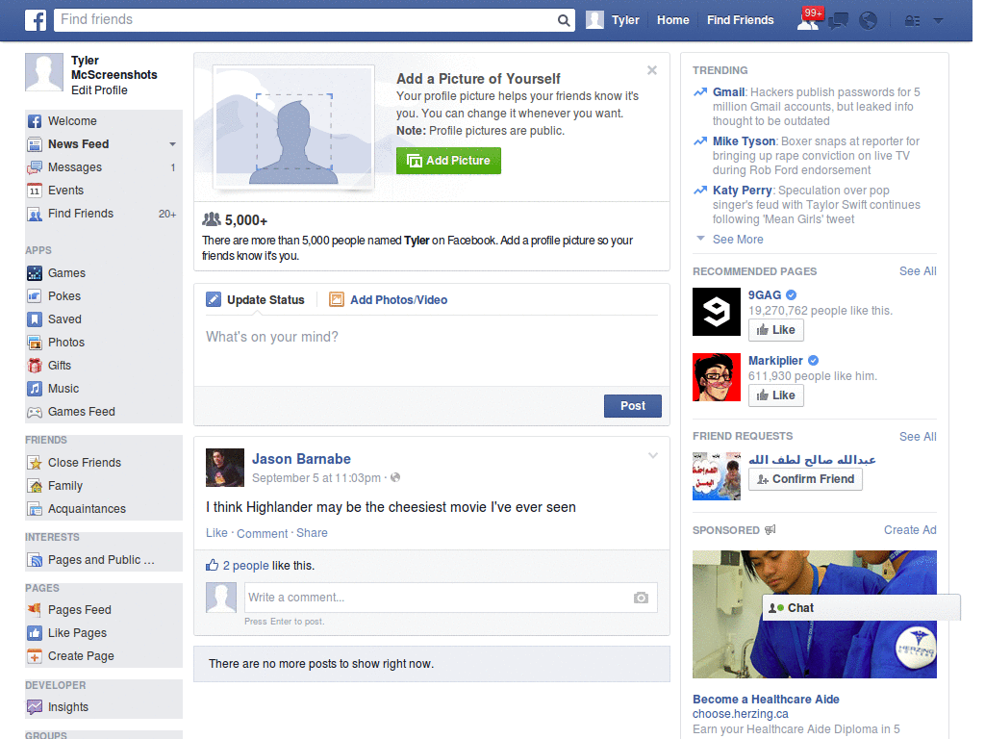Click the Acquaintances list icon
The height and width of the screenshot is (739, 985).
tap(35, 509)
